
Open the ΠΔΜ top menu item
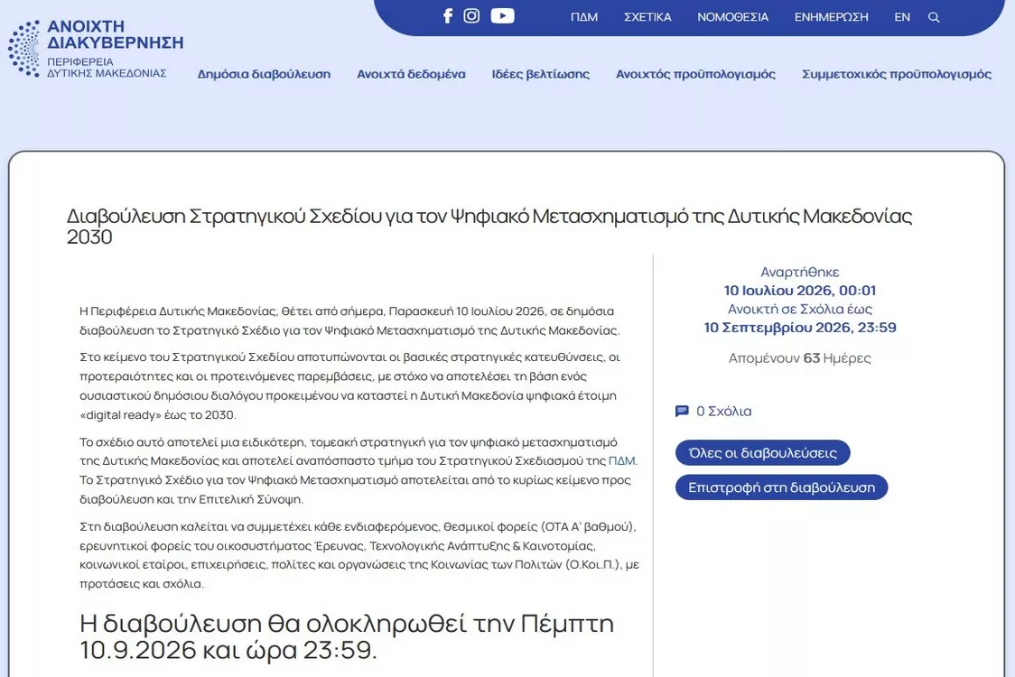pyautogui.click(x=584, y=17)
